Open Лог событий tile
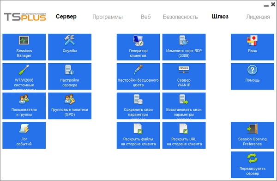Screen dimensions: 277x181 [24, 135]
